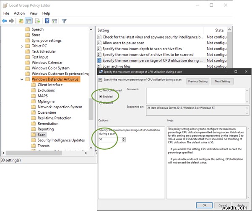The image size is (252, 212).
Task: Open the Help menu
Action: pos(46,13)
